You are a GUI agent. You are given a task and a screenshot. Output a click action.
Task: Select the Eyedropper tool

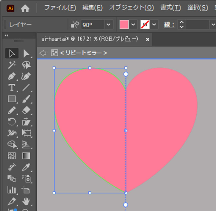pyautogui.click(x=26, y=167)
